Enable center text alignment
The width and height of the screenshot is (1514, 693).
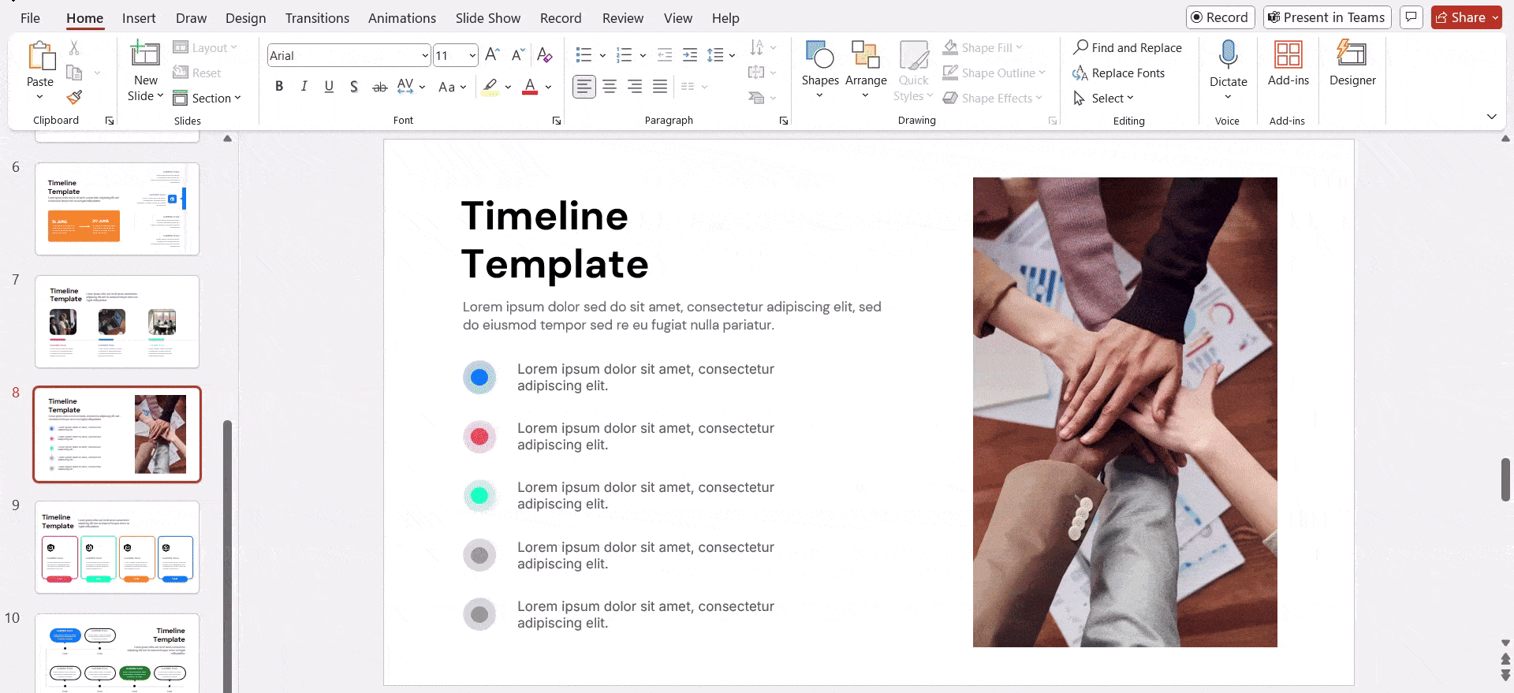(x=610, y=87)
